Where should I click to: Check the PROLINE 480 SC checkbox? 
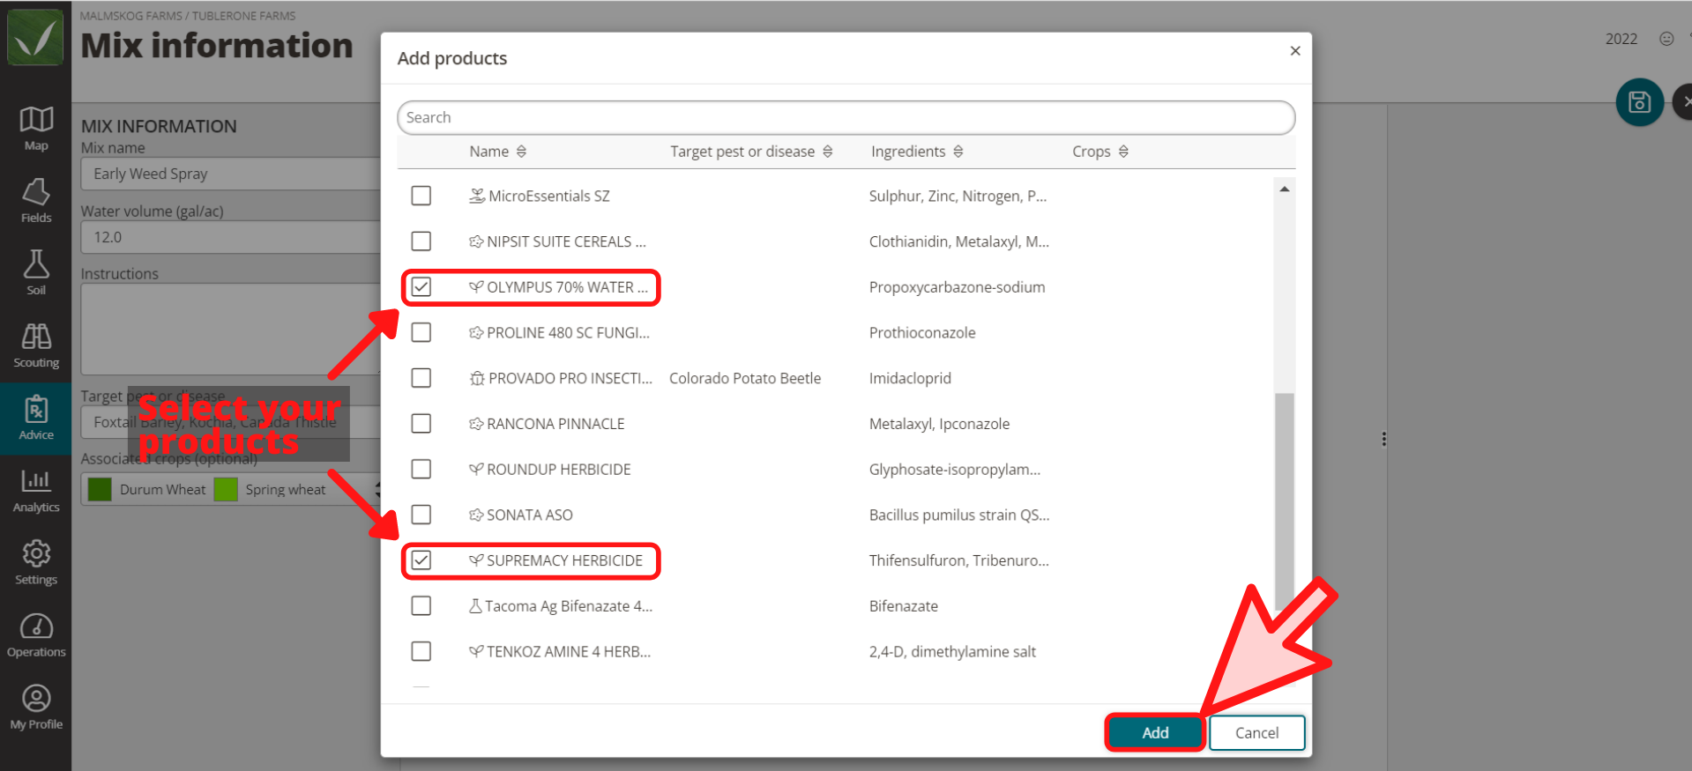coord(421,332)
